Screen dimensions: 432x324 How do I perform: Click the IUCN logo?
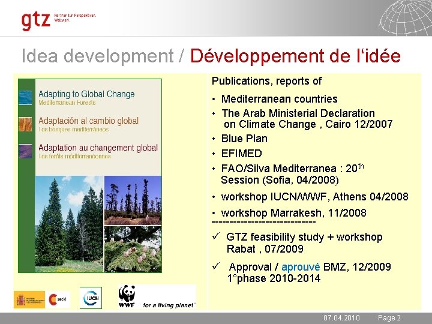[x=91, y=298]
